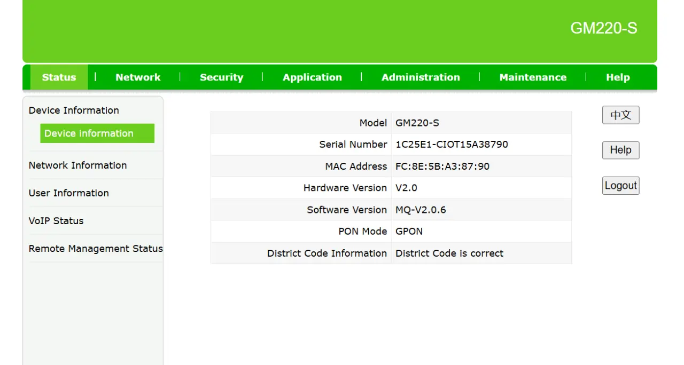The height and width of the screenshot is (365, 684).
Task: Select serial number 1C25E1-CIOT15A38790
Action: (452, 145)
